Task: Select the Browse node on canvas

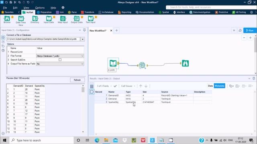Action: point(186,63)
